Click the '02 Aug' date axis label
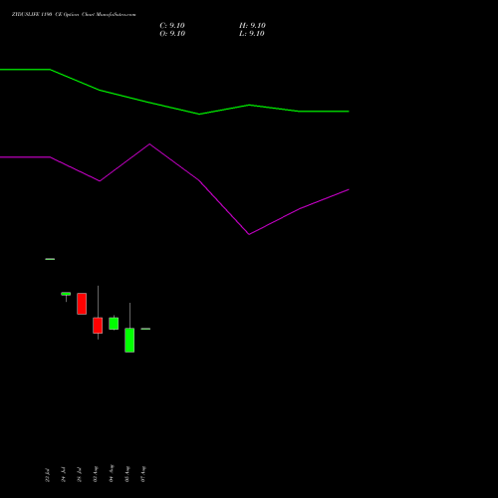498x498 pixels. (96, 474)
